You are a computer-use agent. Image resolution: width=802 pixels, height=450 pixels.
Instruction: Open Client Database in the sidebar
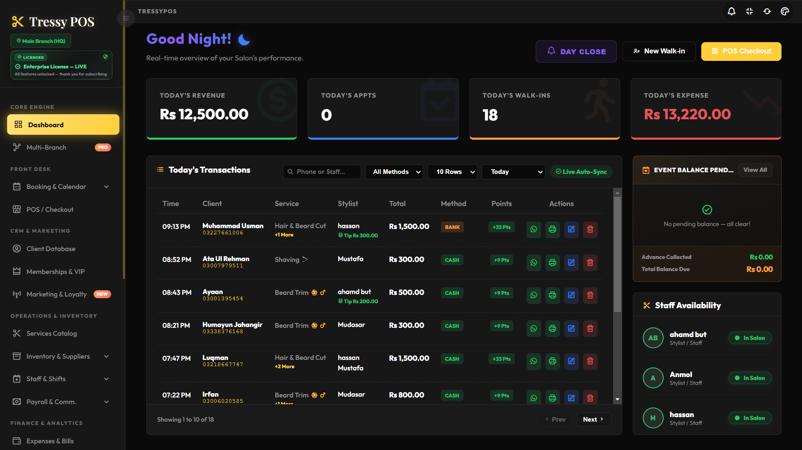pyautogui.click(x=63, y=249)
